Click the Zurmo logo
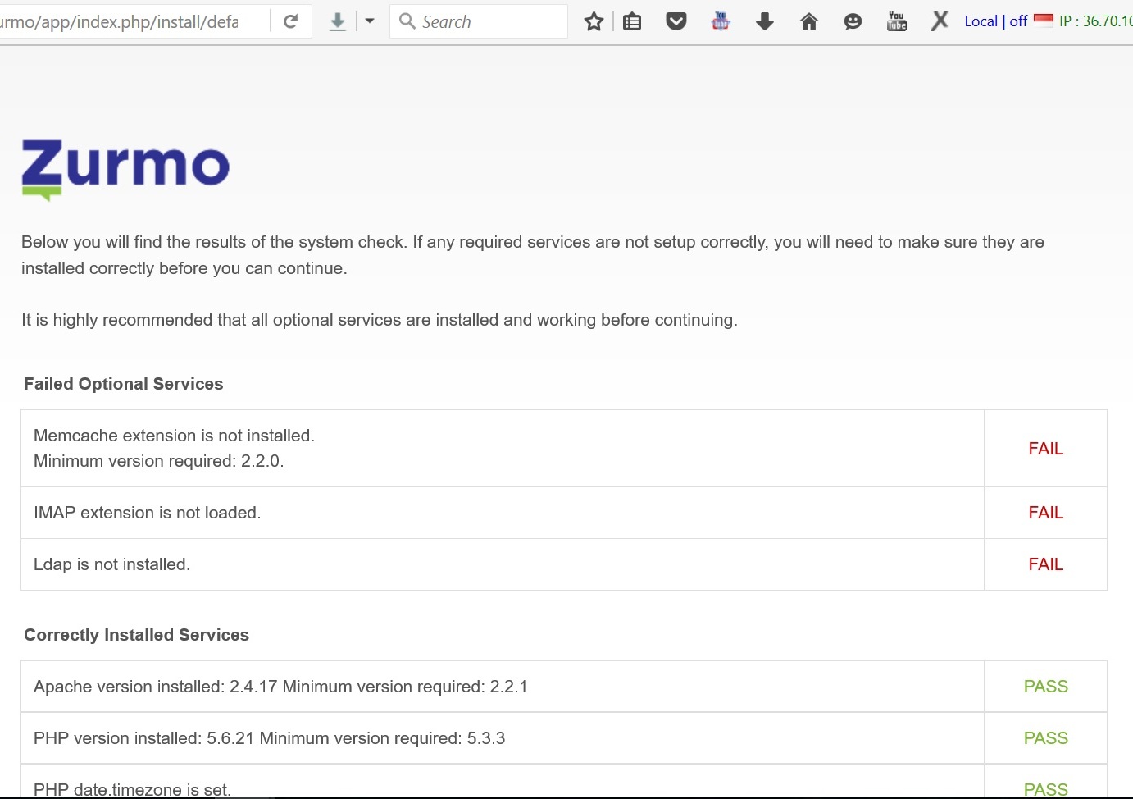 (125, 170)
